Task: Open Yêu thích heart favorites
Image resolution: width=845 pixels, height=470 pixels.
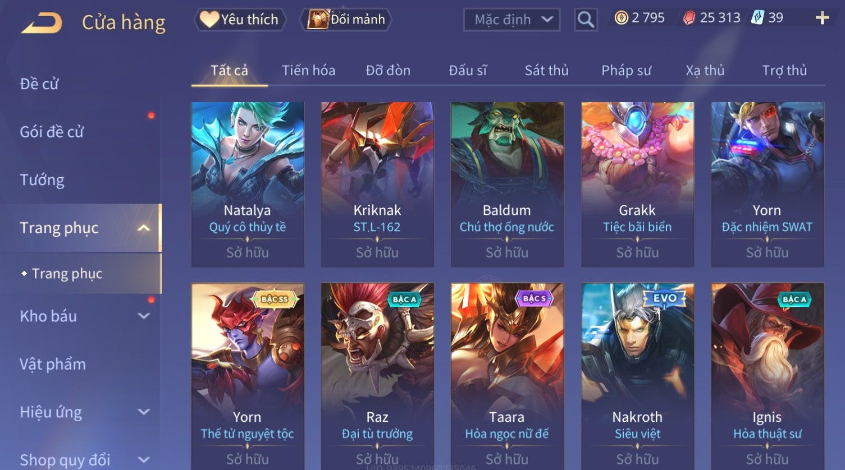Action: [x=240, y=20]
